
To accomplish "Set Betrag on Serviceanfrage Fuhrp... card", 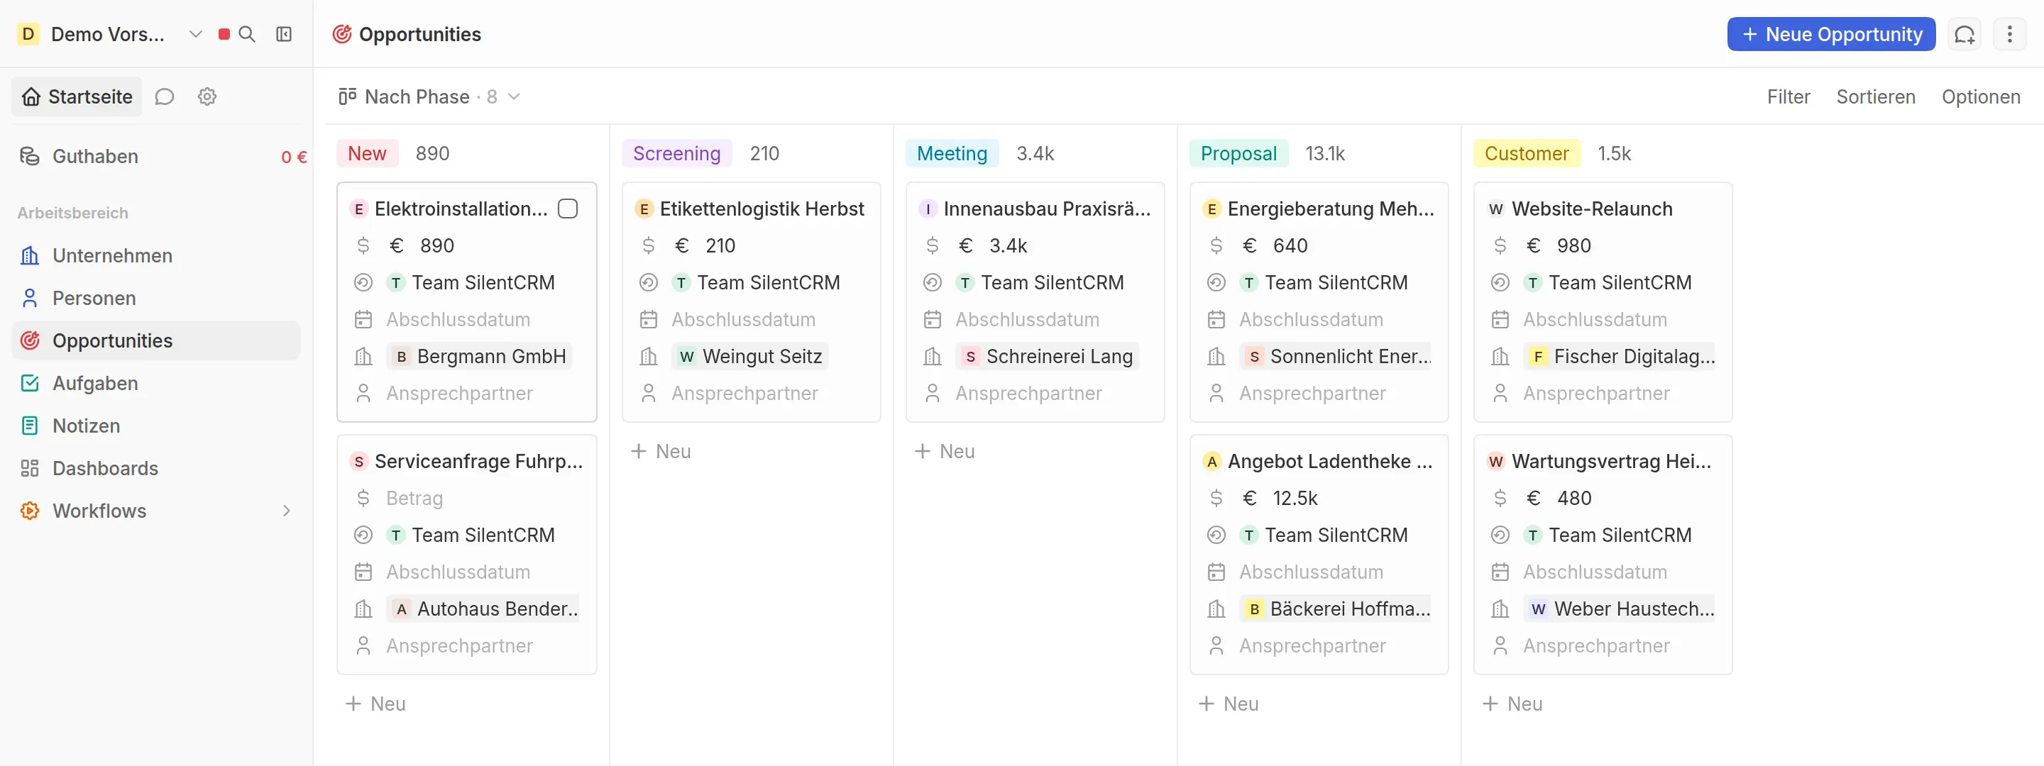I will click(414, 498).
